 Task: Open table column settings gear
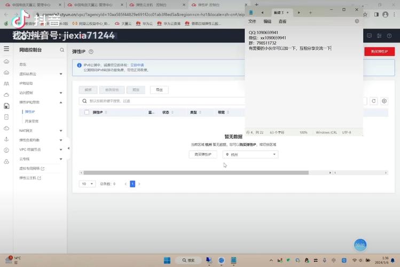pyautogui.click(x=384, y=101)
